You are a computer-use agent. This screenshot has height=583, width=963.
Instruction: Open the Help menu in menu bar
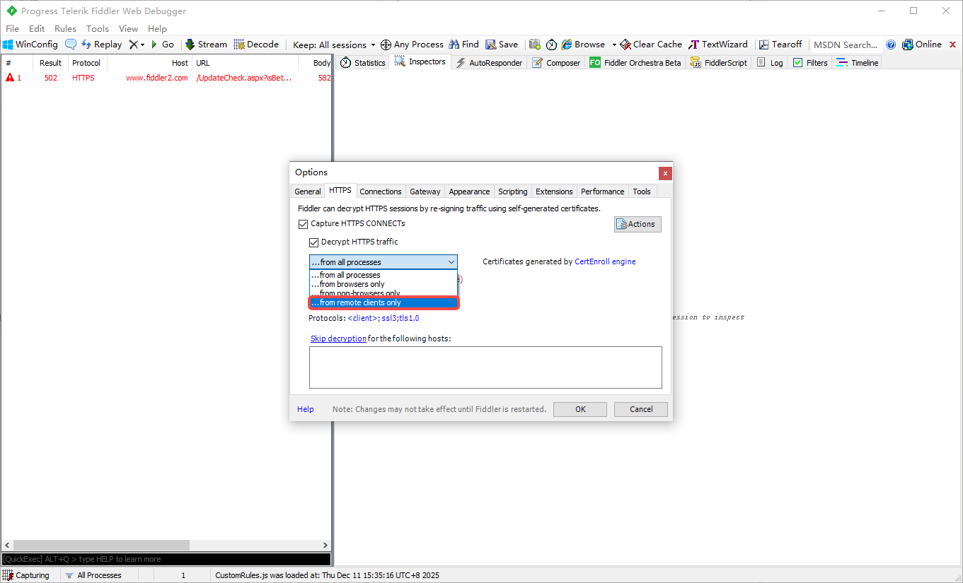click(157, 29)
